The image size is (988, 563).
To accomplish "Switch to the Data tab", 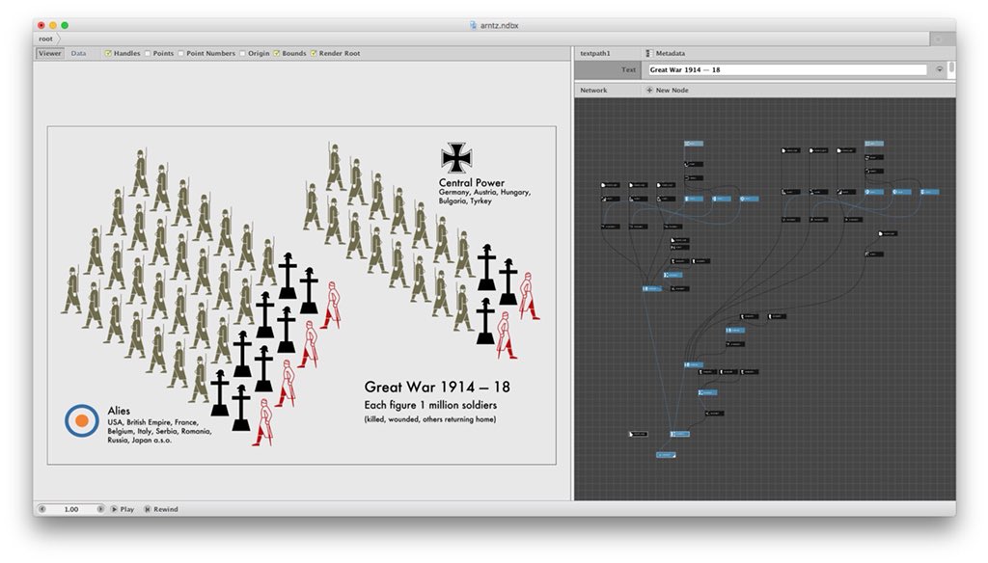I will (78, 54).
